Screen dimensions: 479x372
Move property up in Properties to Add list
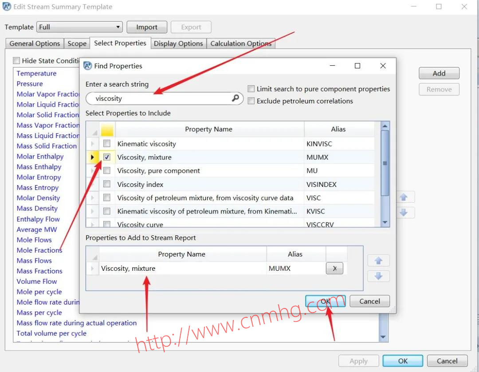(x=378, y=261)
